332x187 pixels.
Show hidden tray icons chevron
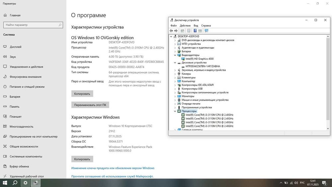pos(281,183)
